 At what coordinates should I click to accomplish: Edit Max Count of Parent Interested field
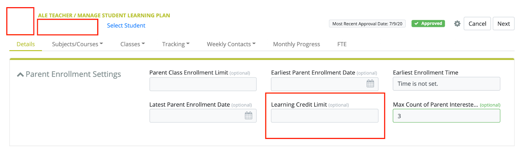446,116
